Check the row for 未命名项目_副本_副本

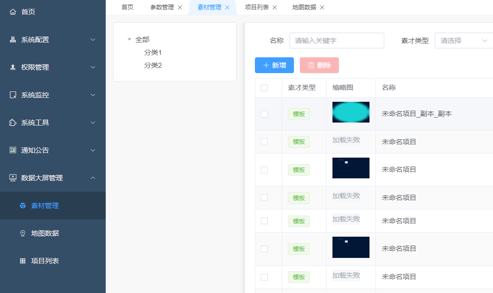[264, 114]
